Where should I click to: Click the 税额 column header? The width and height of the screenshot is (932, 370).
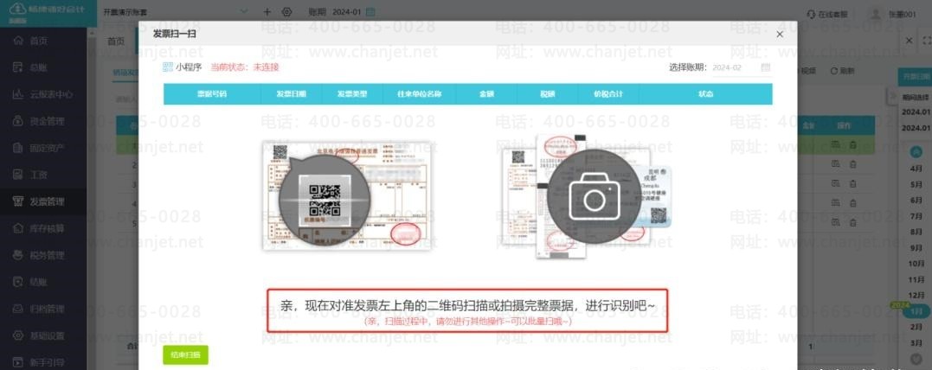(x=547, y=94)
